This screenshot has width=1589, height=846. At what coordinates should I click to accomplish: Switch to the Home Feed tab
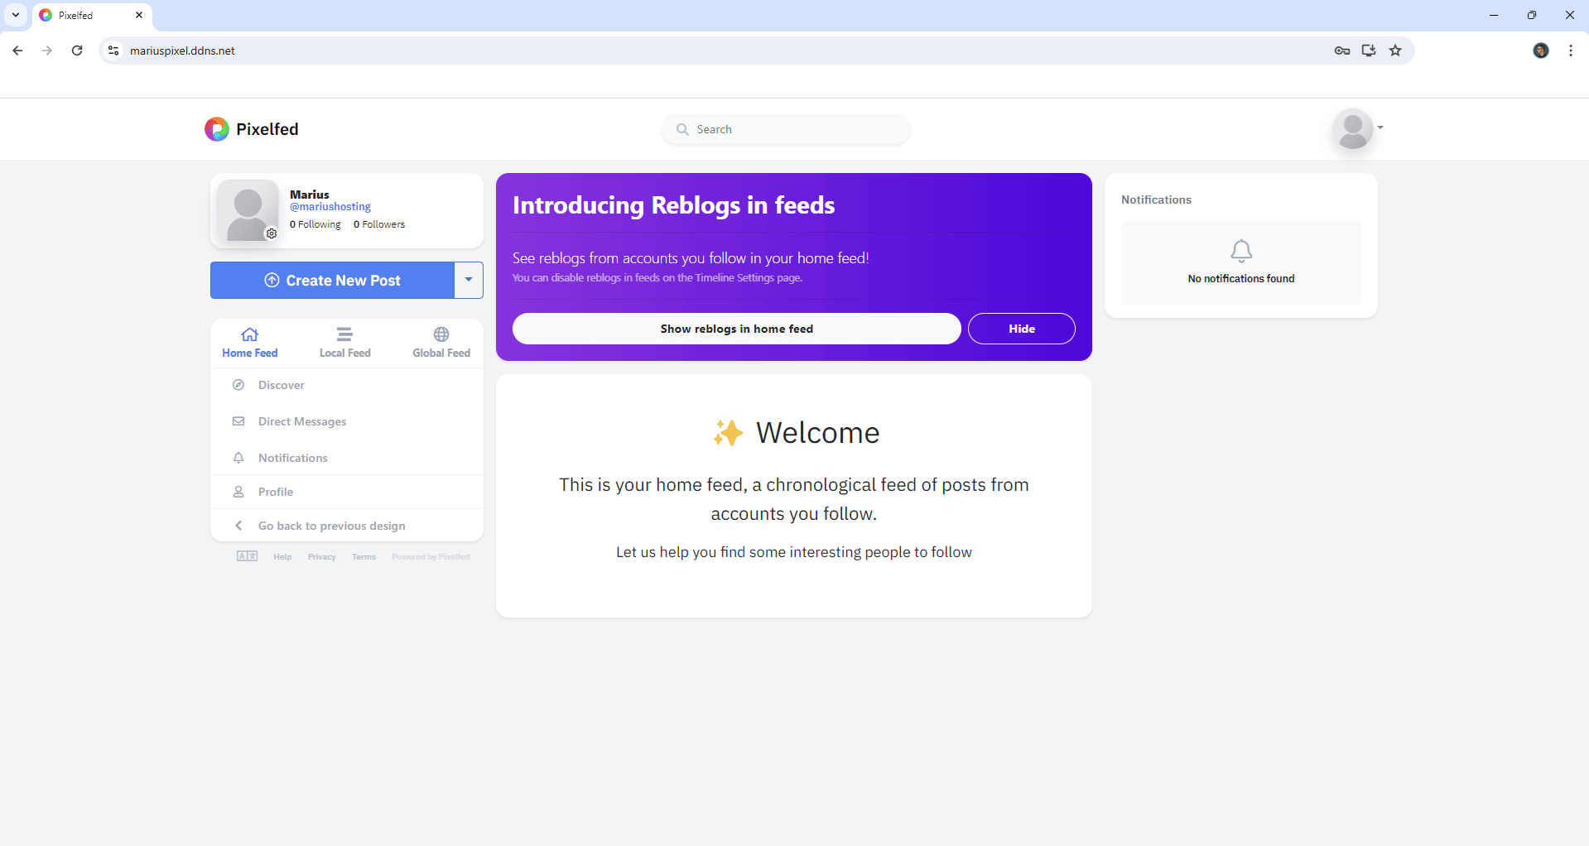pyautogui.click(x=250, y=343)
